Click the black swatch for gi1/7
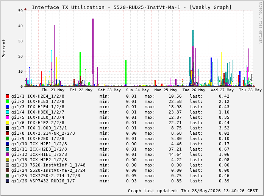Viewport: 264px width, 196px height. [x=7, y=128]
